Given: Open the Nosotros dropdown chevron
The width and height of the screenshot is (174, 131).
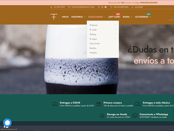Looking at the screenshot, I should coord(85,17).
